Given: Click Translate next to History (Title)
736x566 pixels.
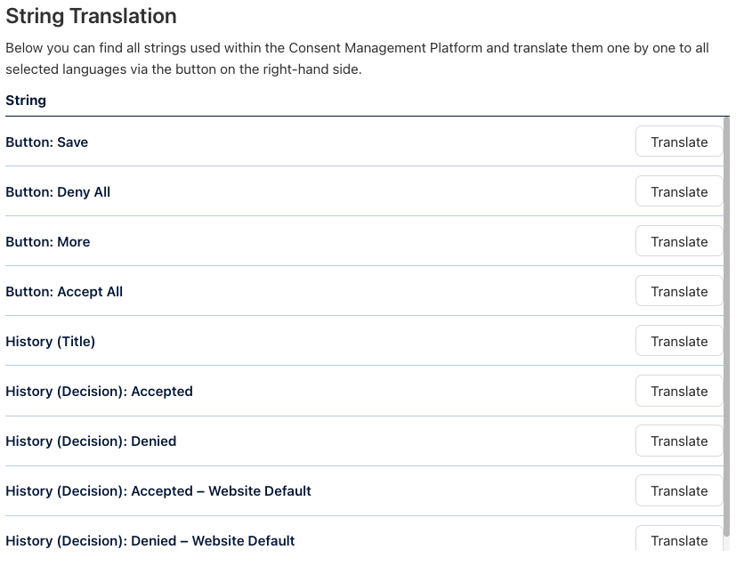Looking at the screenshot, I should [x=678, y=341].
